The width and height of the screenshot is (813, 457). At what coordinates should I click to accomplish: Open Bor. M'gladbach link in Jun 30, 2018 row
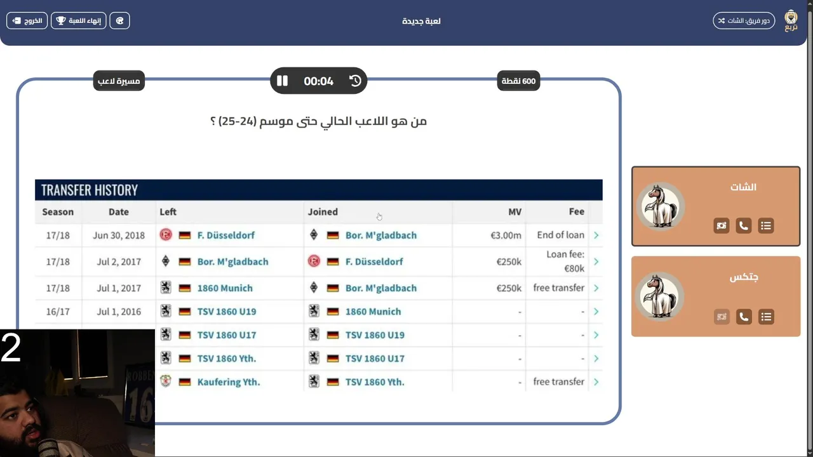[381, 235]
